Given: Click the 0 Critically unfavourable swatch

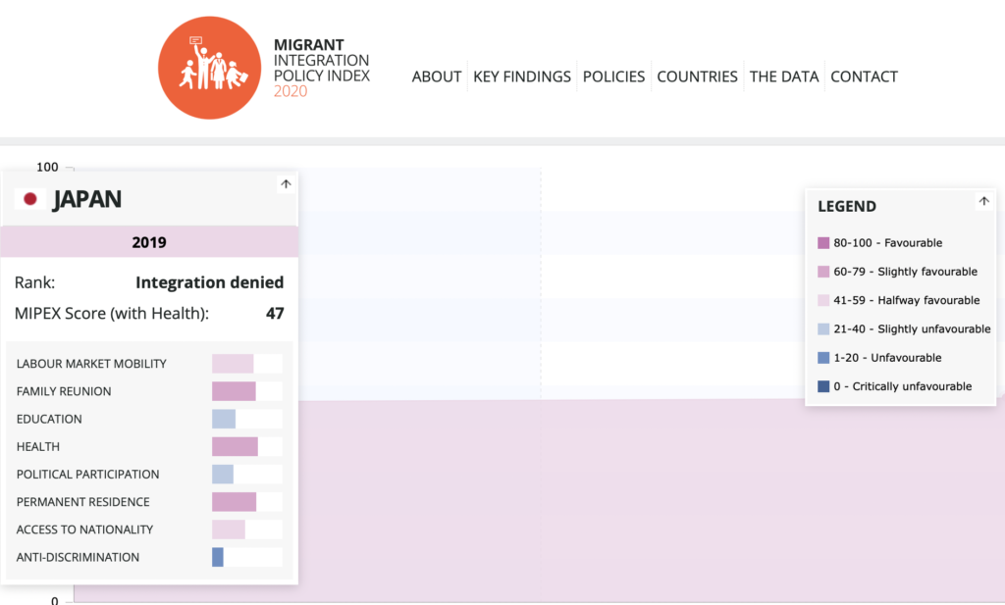Looking at the screenshot, I should (x=823, y=386).
